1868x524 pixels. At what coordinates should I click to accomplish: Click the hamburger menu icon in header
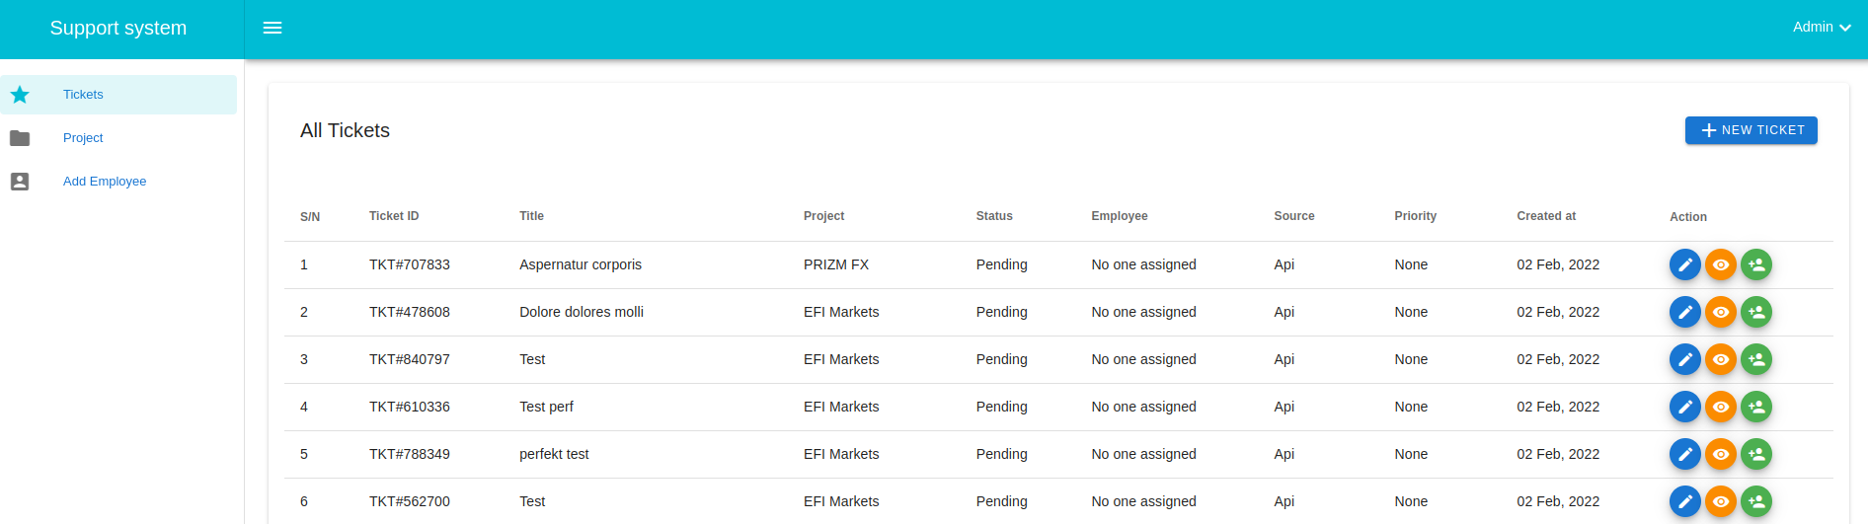click(272, 28)
